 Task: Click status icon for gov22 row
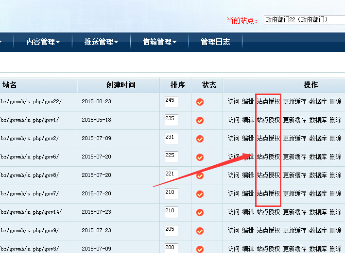pyautogui.click(x=200, y=102)
